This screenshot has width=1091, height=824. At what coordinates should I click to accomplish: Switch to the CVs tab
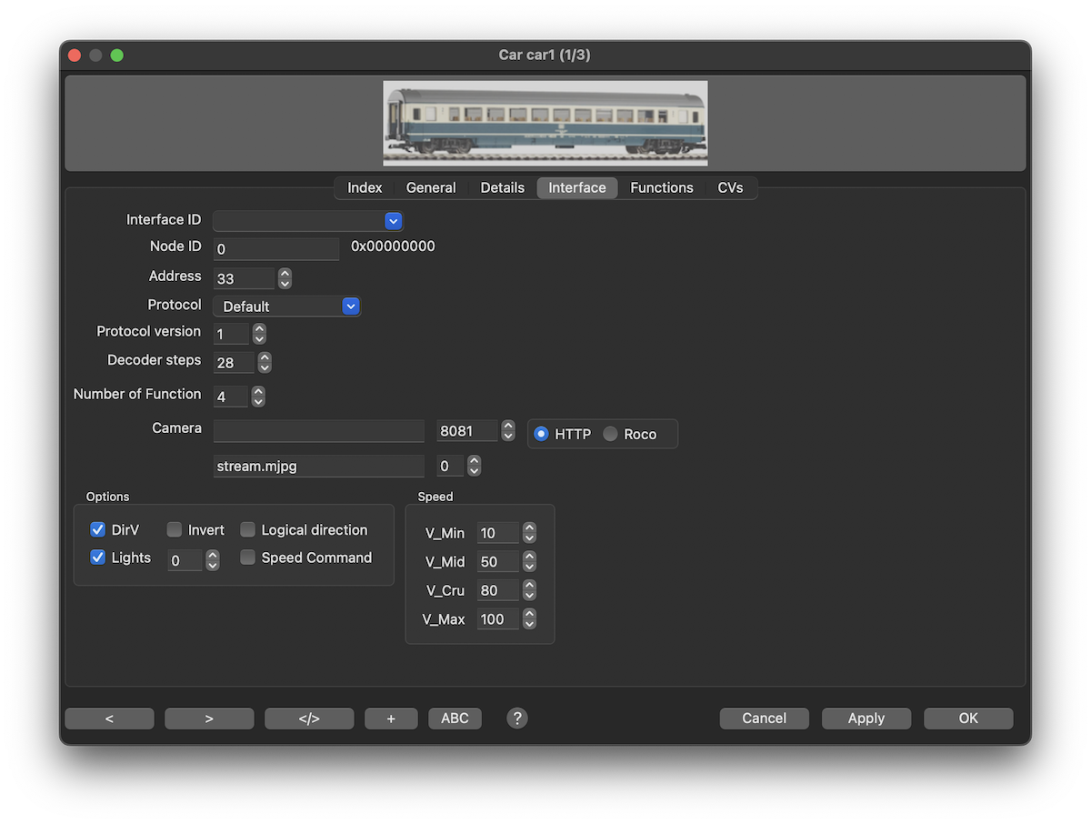pos(730,187)
